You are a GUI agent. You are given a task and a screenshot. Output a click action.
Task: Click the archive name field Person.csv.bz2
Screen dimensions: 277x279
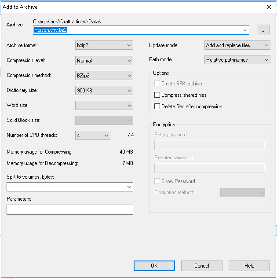point(132,30)
